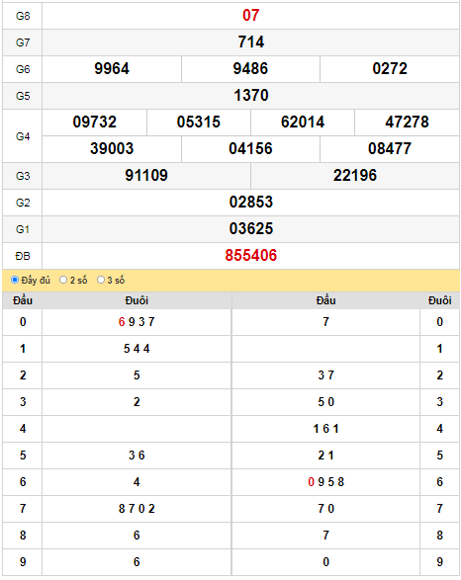461x580 pixels.
Task: Click G6 prize number 0272
Action: (x=390, y=69)
